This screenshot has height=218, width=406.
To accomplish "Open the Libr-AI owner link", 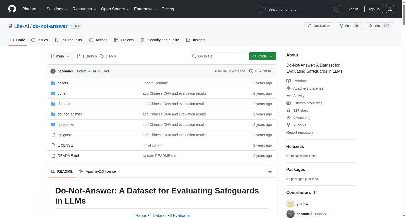I will pyautogui.click(x=22, y=26).
